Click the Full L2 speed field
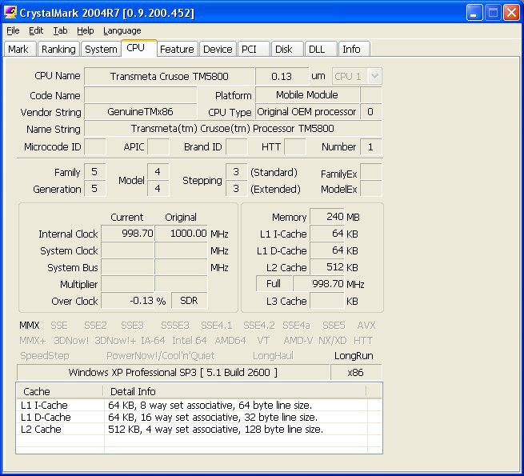The width and height of the screenshot is (524, 476). [274, 283]
